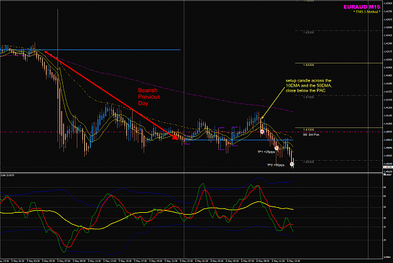This screenshot has height=263, width=393.
Task: Click the "6 May 11:00" time axis label
Action: [278, 261]
